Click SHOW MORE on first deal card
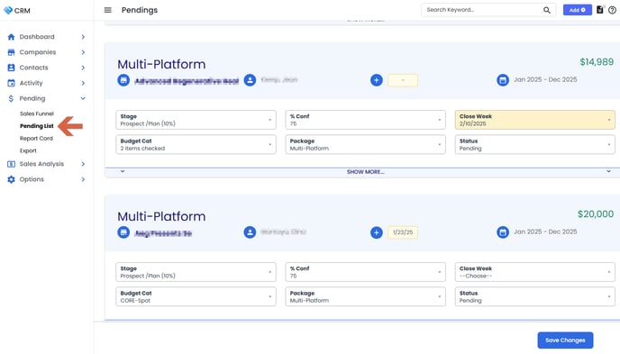 [365, 172]
